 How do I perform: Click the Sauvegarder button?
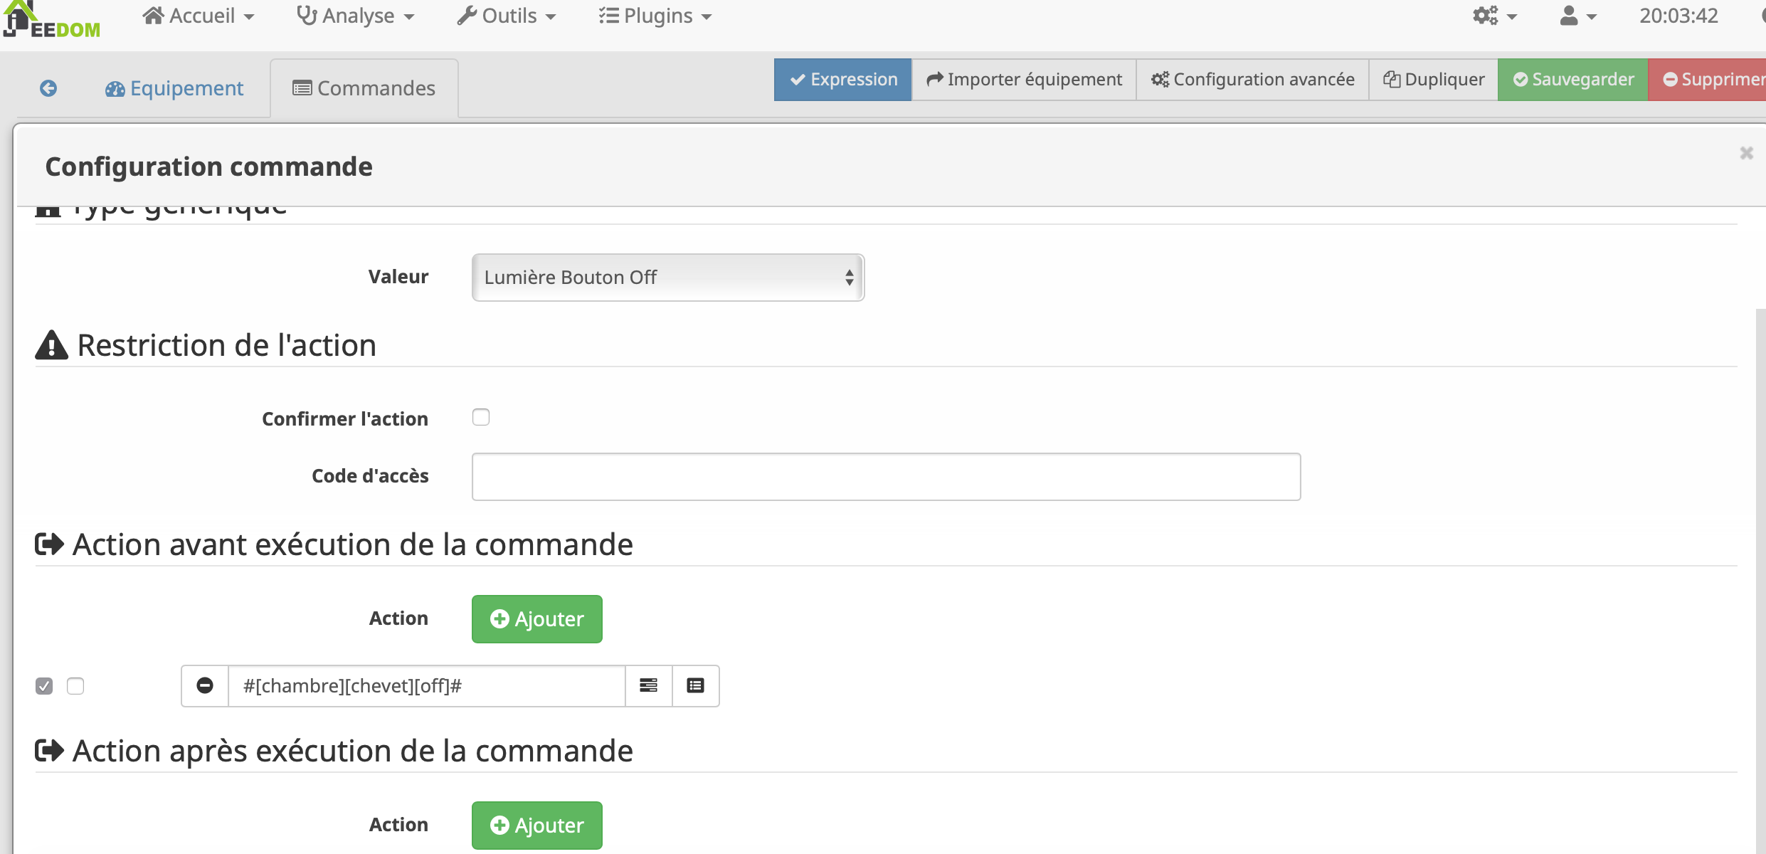point(1572,79)
